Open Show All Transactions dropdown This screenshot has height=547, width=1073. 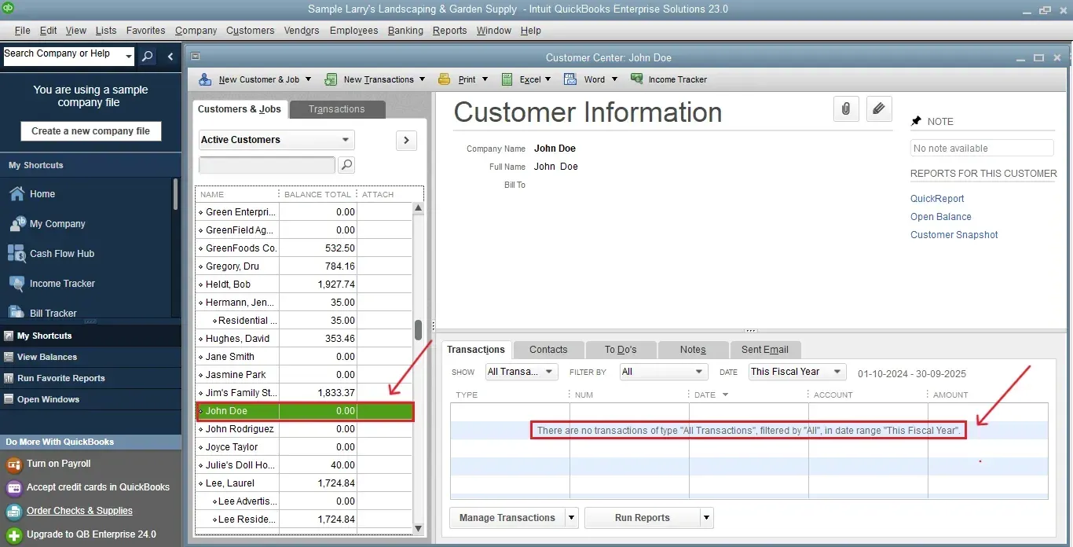522,372
